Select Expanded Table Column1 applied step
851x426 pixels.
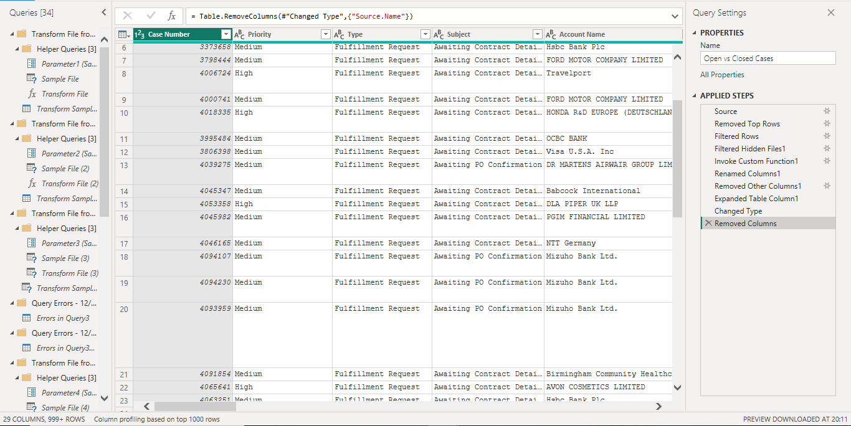[x=768, y=199]
